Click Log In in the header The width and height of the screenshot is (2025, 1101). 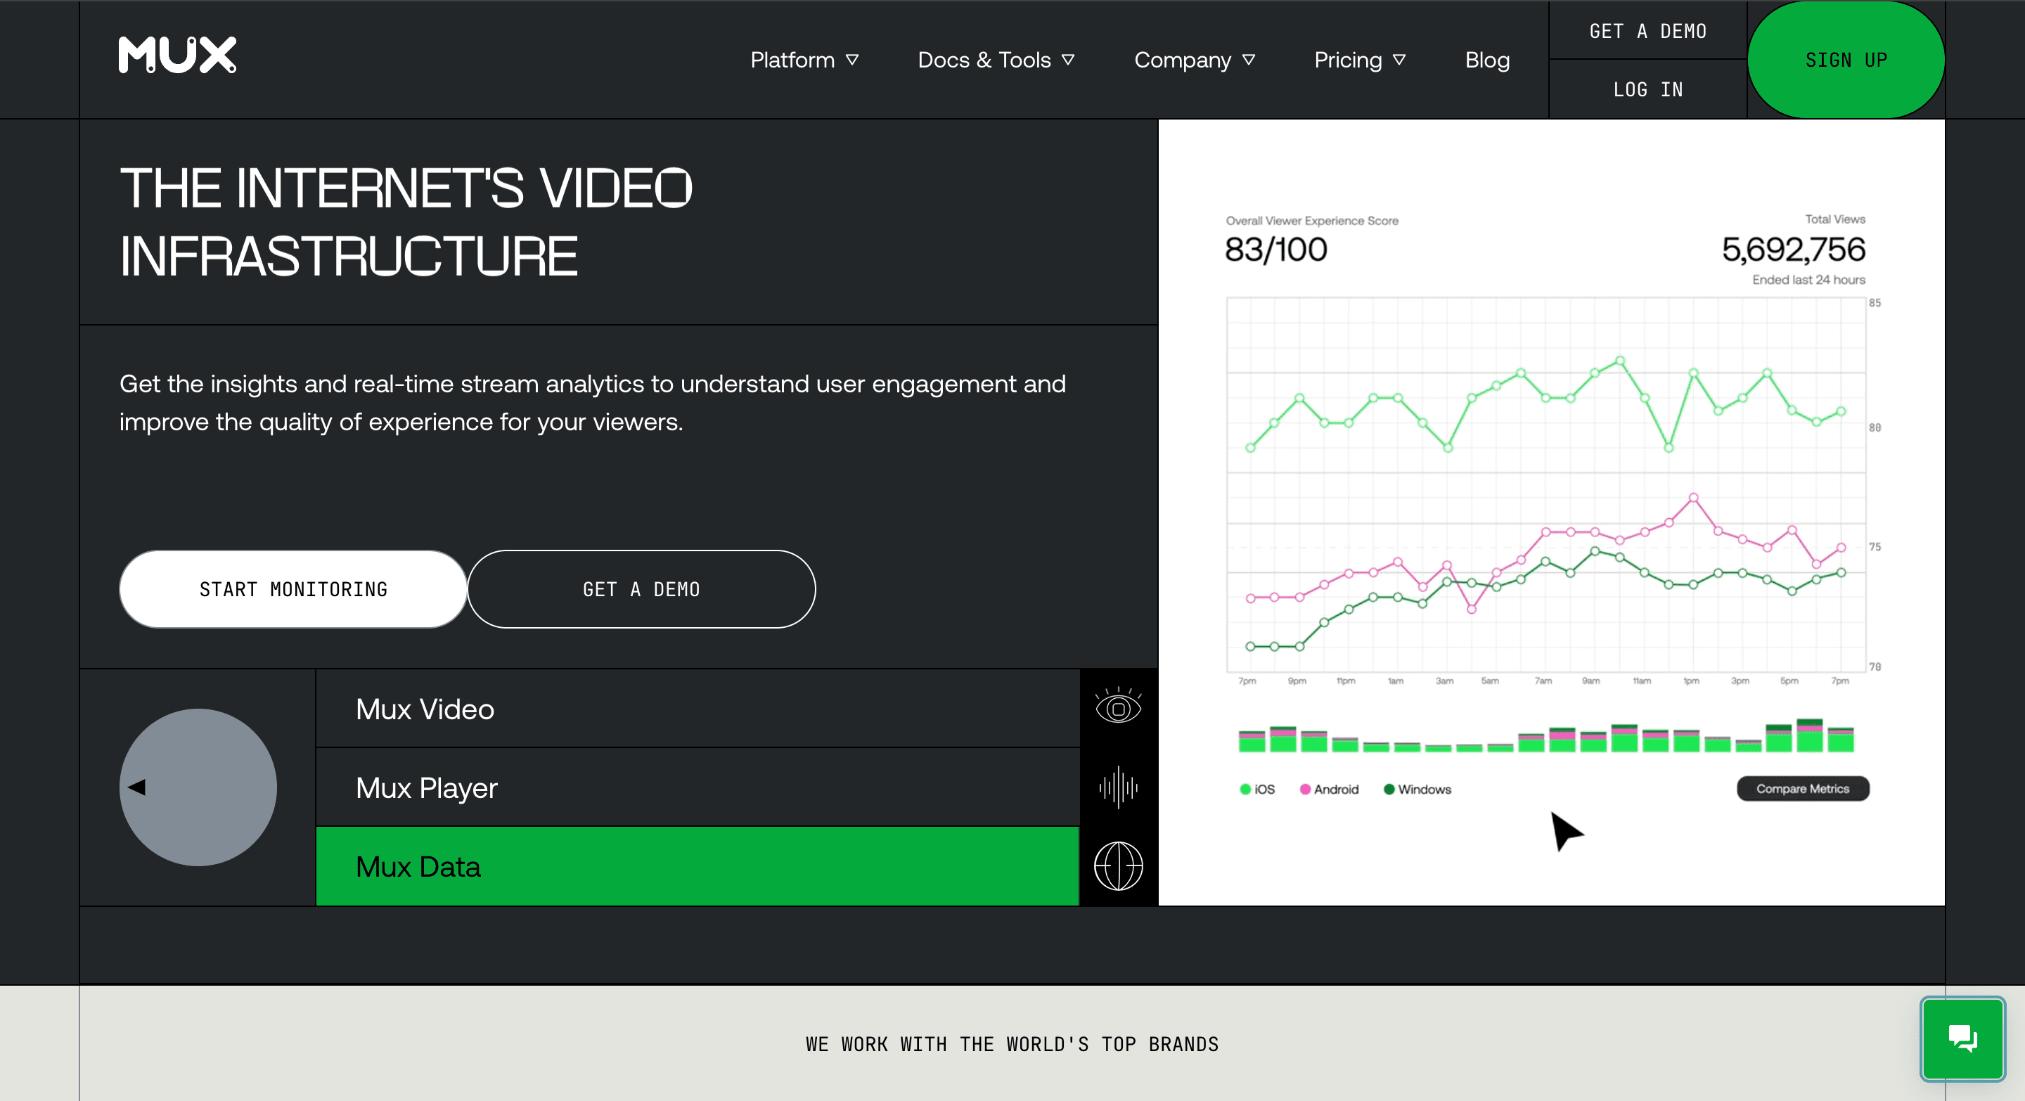point(1647,89)
